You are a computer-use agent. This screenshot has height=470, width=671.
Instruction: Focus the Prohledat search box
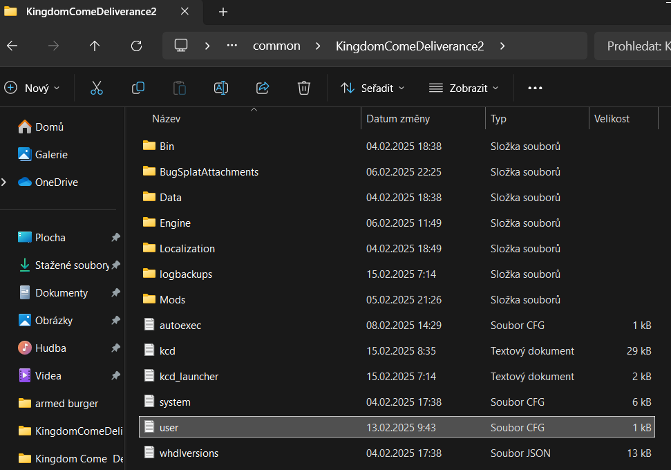click(632, 46)
